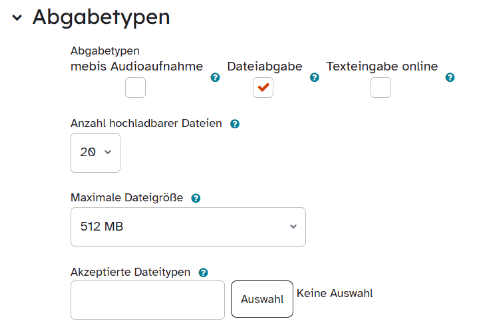Open help for Maximale Dateigröße
Image resolution: width=479 pixels, height=327 pixels.
(x=196, y=198)
